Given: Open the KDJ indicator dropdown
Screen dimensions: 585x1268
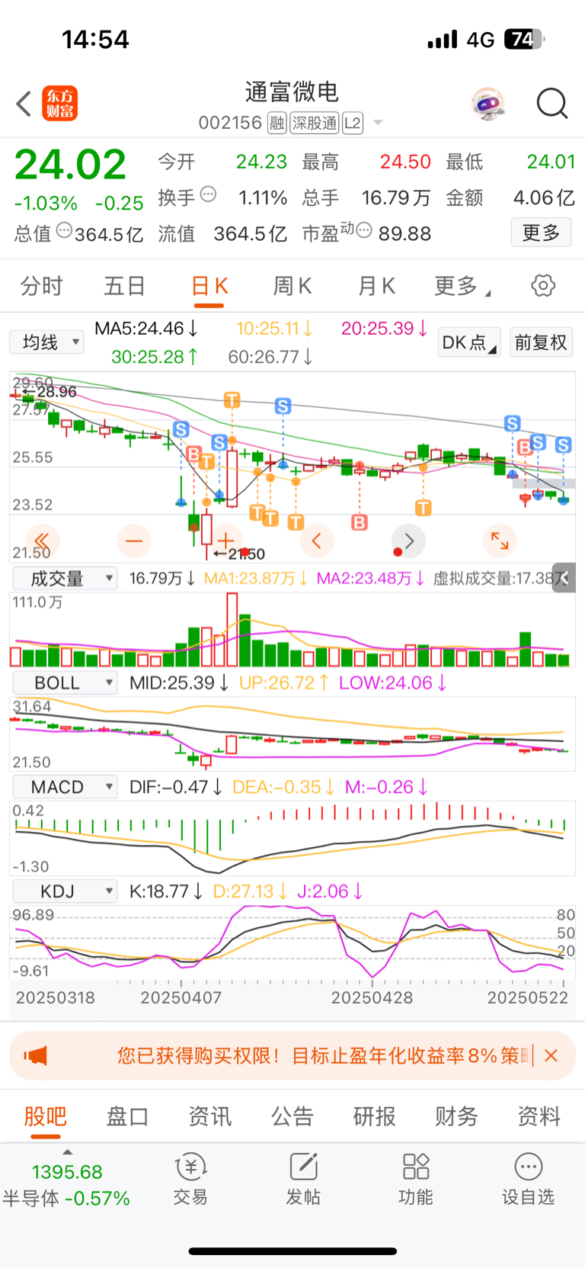Looking at the screenshot, I should [65, 891].
